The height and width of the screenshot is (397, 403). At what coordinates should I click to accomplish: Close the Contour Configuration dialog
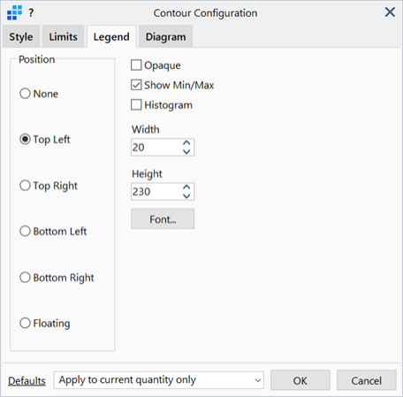[x=390, y=12]
